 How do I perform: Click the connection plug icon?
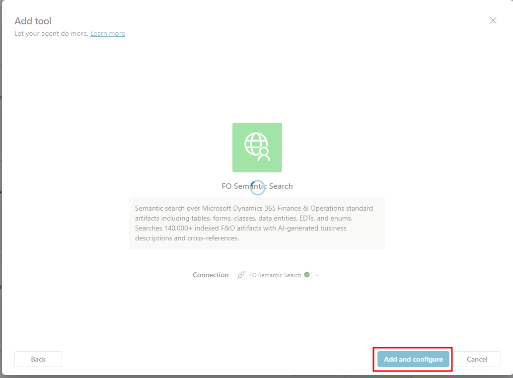[241, 275]
